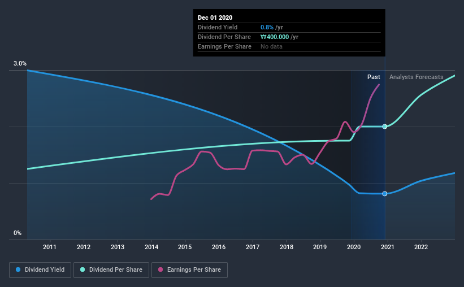Click the 3.0% y-axis label
464x287 pixels.
[x=20, y=64]
